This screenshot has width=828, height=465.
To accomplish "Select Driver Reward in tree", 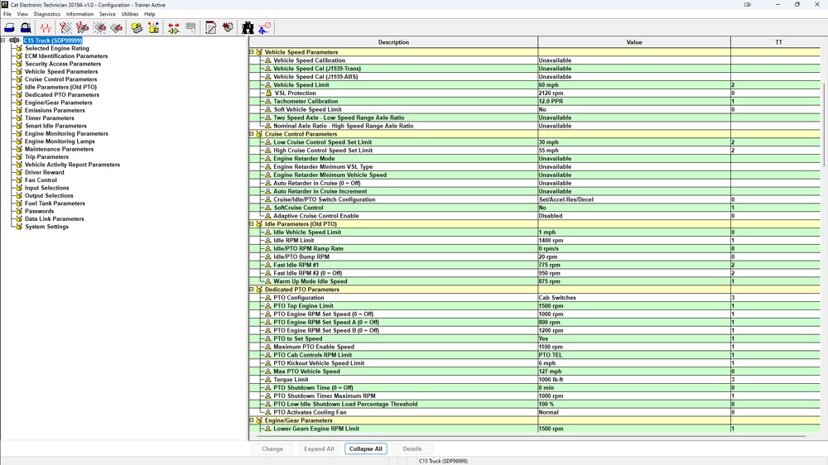I will coord(45,173).
